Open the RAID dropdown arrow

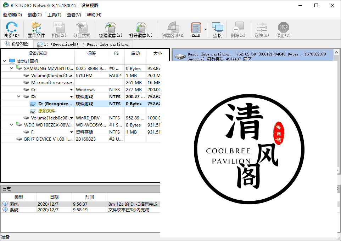pyautogui.click(x=206, y=29)
